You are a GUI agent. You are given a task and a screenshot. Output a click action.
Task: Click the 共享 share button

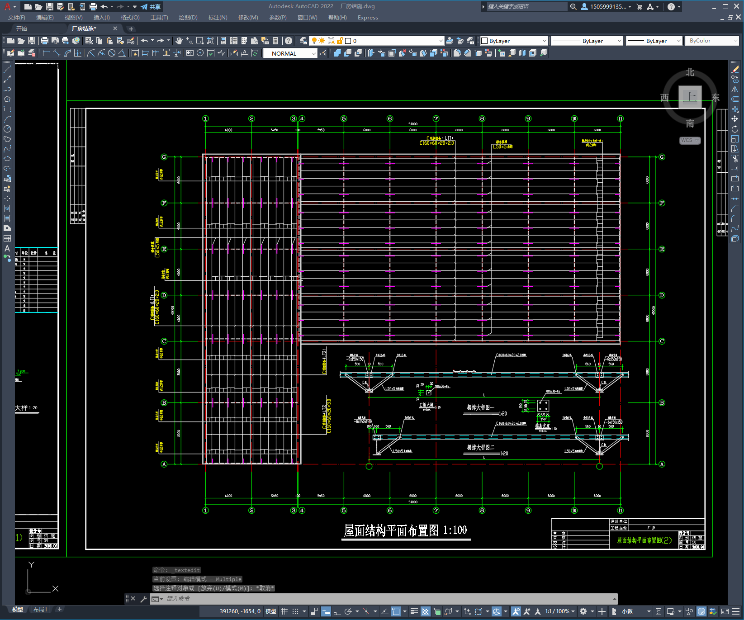[151, 7]
